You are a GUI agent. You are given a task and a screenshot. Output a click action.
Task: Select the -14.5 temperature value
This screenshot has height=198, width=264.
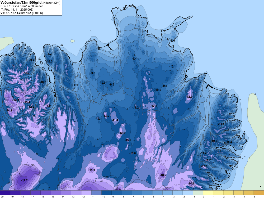coord(92,170)
